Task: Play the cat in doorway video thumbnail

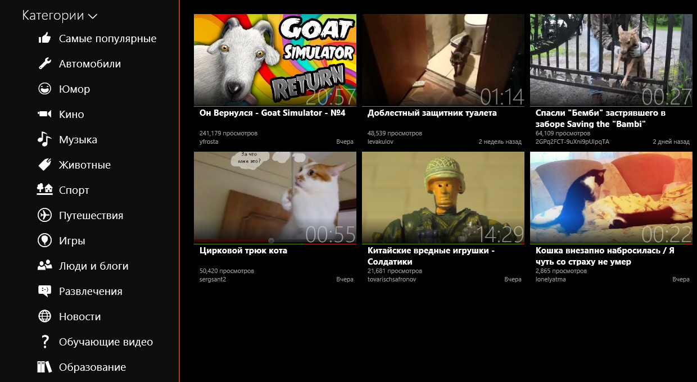Action: tap(443, 60)
